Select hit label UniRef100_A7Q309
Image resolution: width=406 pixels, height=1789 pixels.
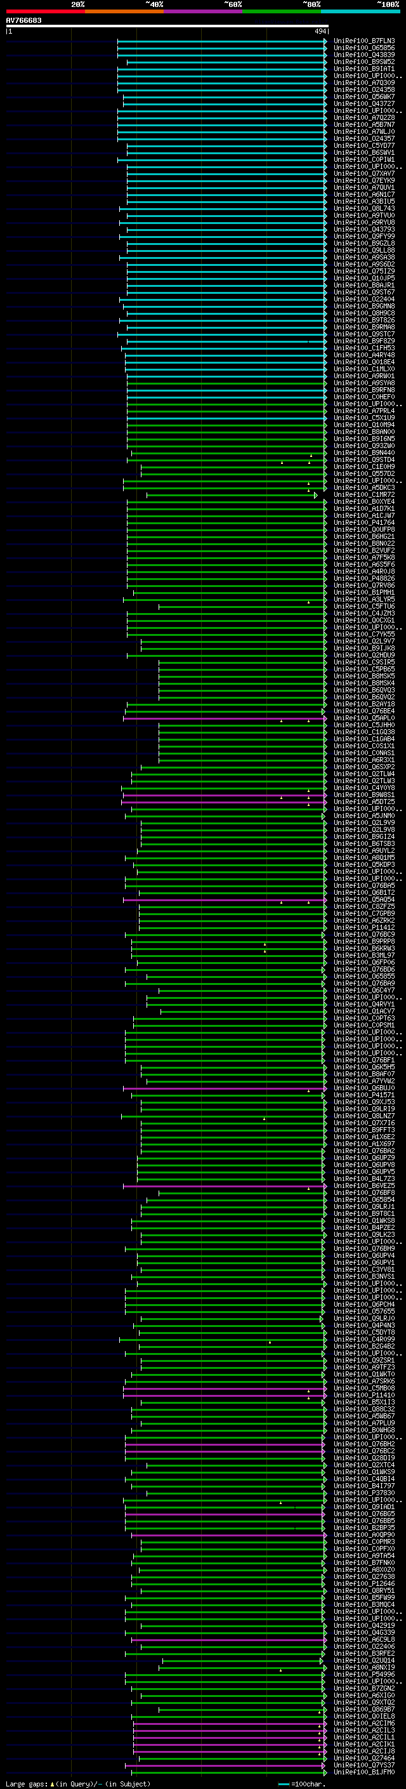363,83
